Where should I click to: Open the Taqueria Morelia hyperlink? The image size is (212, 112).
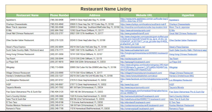click(176, 87)
